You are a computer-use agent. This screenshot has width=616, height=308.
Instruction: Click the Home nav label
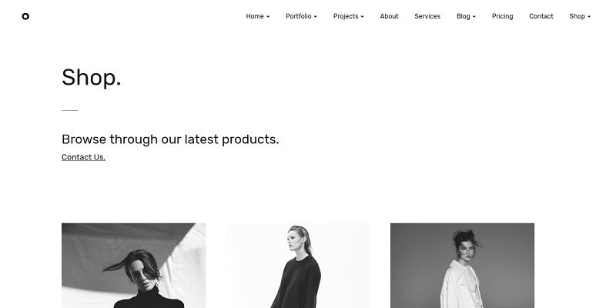pos(255,16)
